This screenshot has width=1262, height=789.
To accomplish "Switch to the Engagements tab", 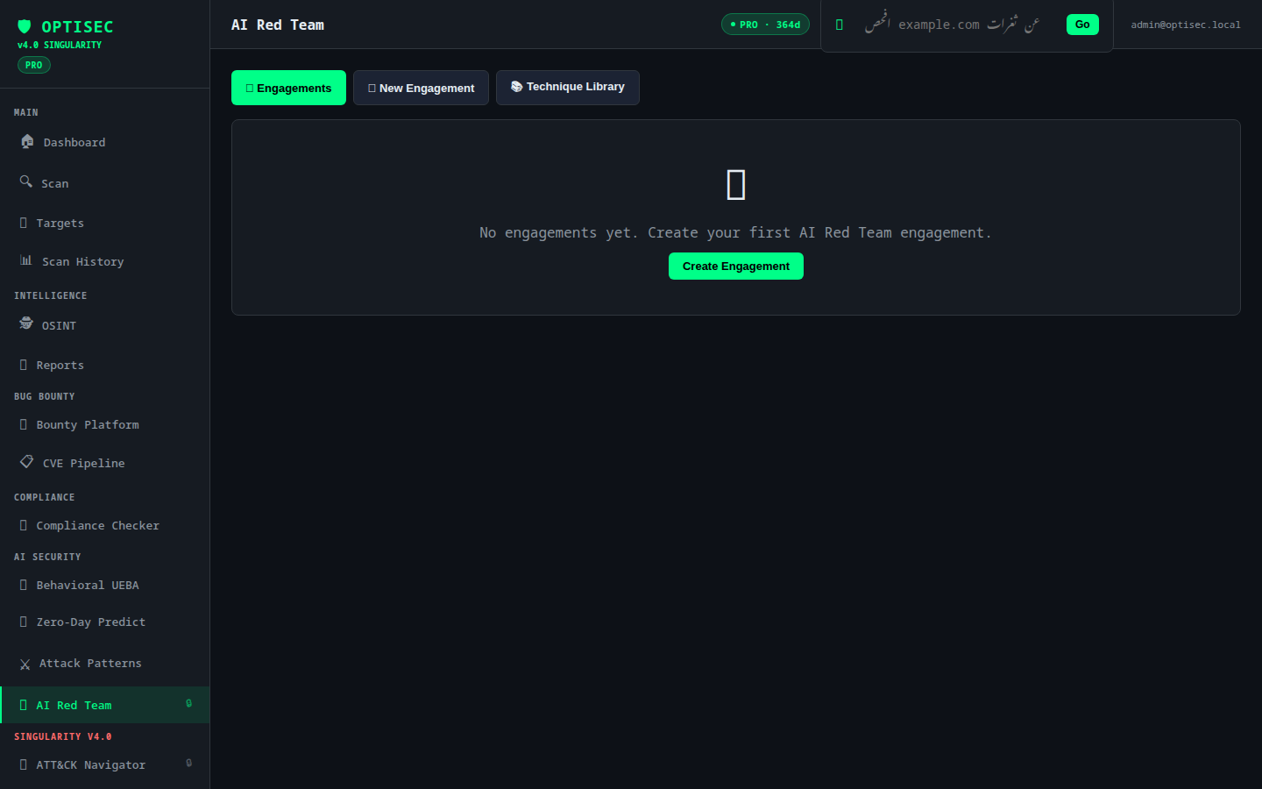I will 288,88.
